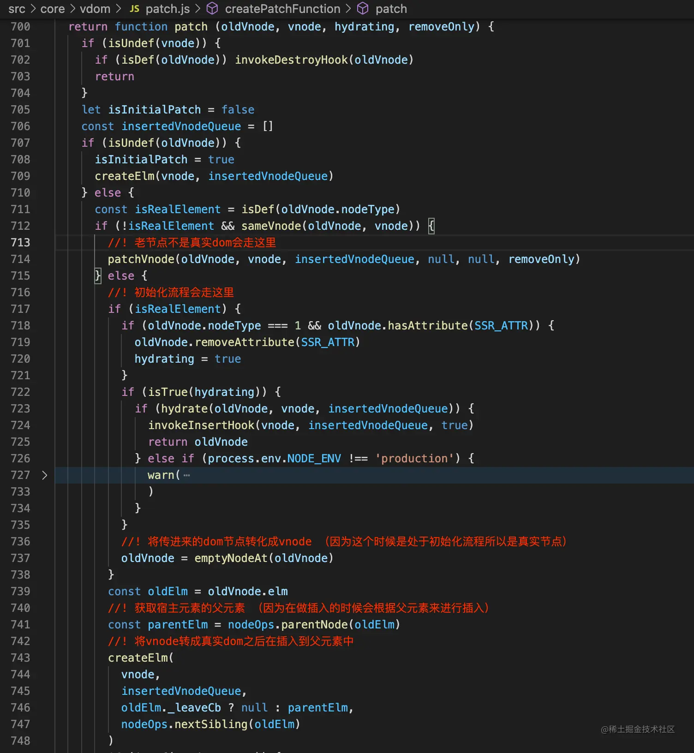This screenshot has height=753, width=694.
Task: Click the cube icon before createPatchFunction
Action: click(212, 8)
